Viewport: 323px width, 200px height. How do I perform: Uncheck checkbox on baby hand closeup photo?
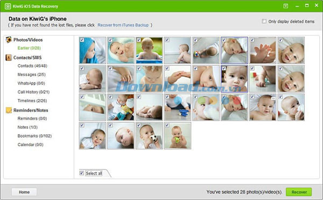(252, 40)
